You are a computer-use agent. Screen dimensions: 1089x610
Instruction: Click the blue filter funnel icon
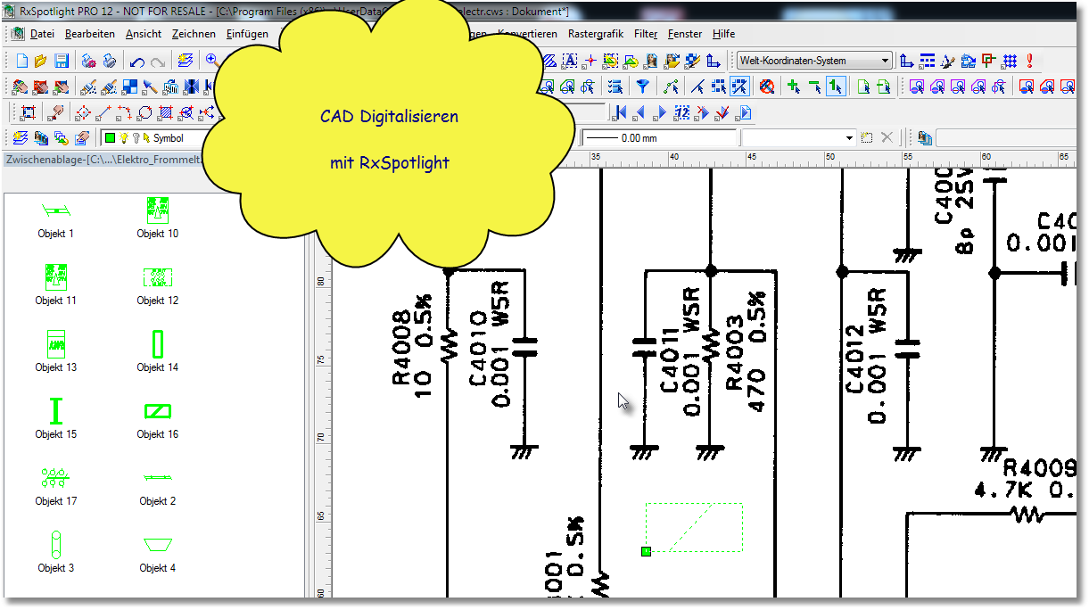coord(642,87)
